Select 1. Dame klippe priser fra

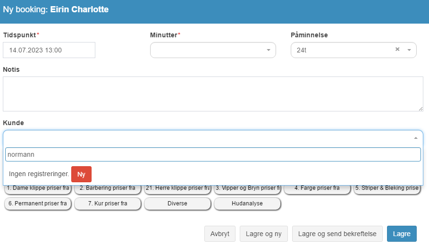pos(38,188)
